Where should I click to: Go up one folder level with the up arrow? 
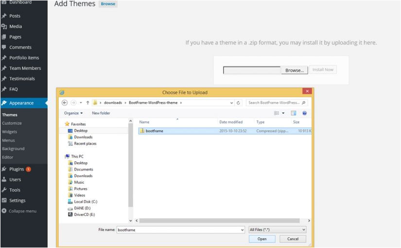point(87,103)
